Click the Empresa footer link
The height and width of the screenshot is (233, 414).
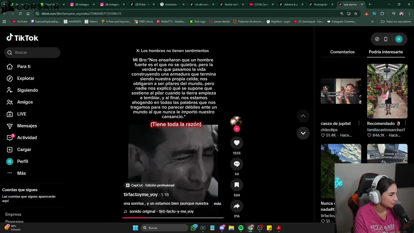pyautogui.click(x=13, y=214)
